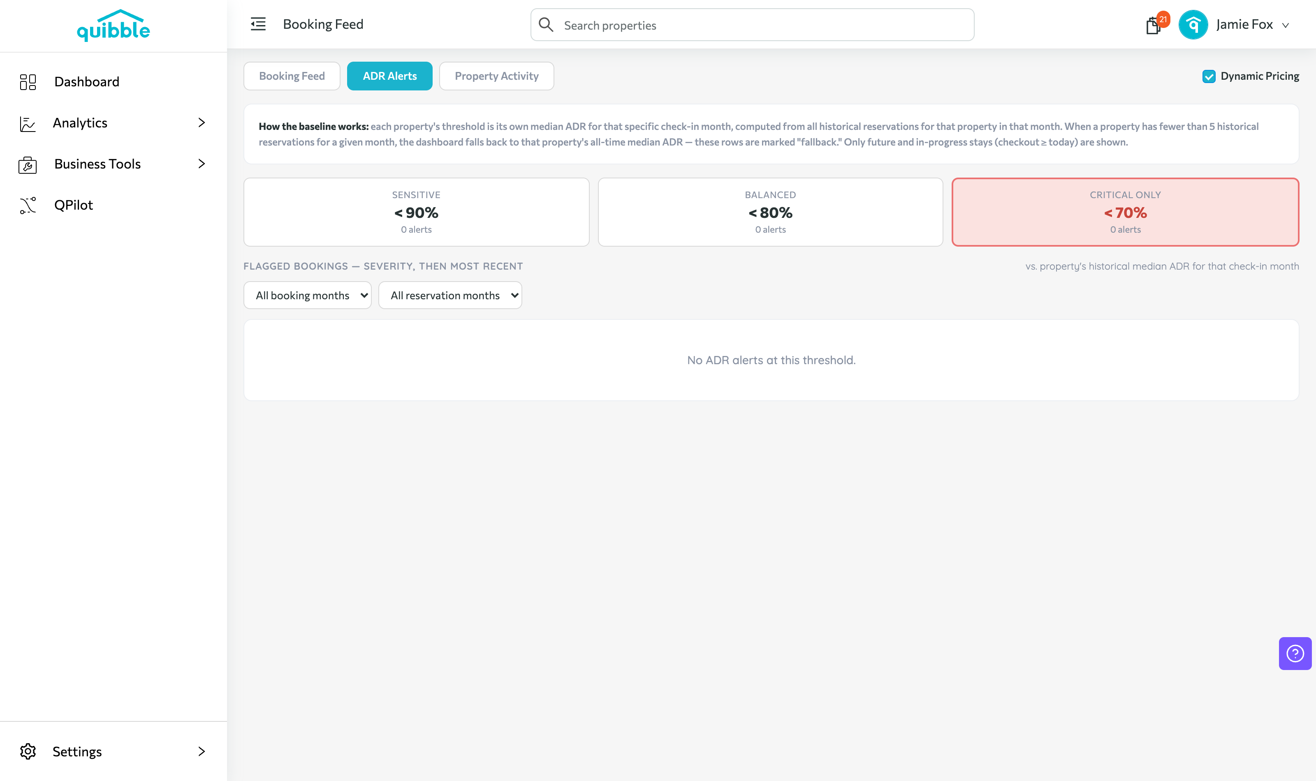Click the Dynamic Pricing label
The height and width of the screenshot is (781, 1316).
coord(1259,76)
